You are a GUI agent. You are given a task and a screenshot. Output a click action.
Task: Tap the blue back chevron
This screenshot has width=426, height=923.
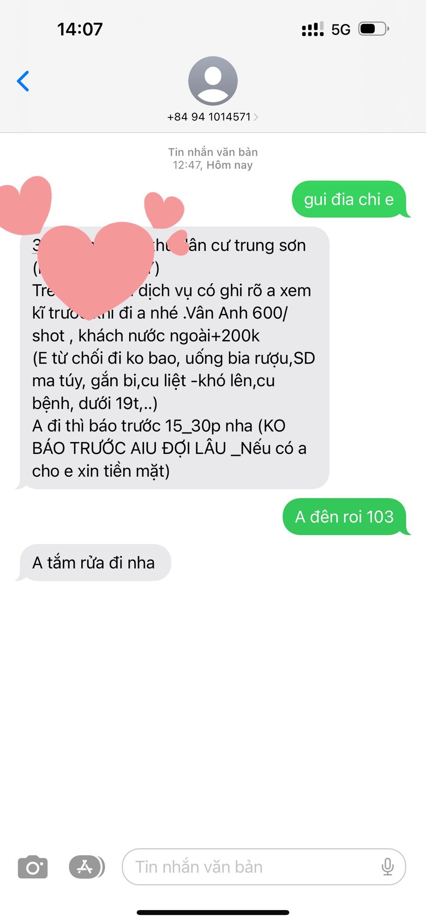coord(23,81)
